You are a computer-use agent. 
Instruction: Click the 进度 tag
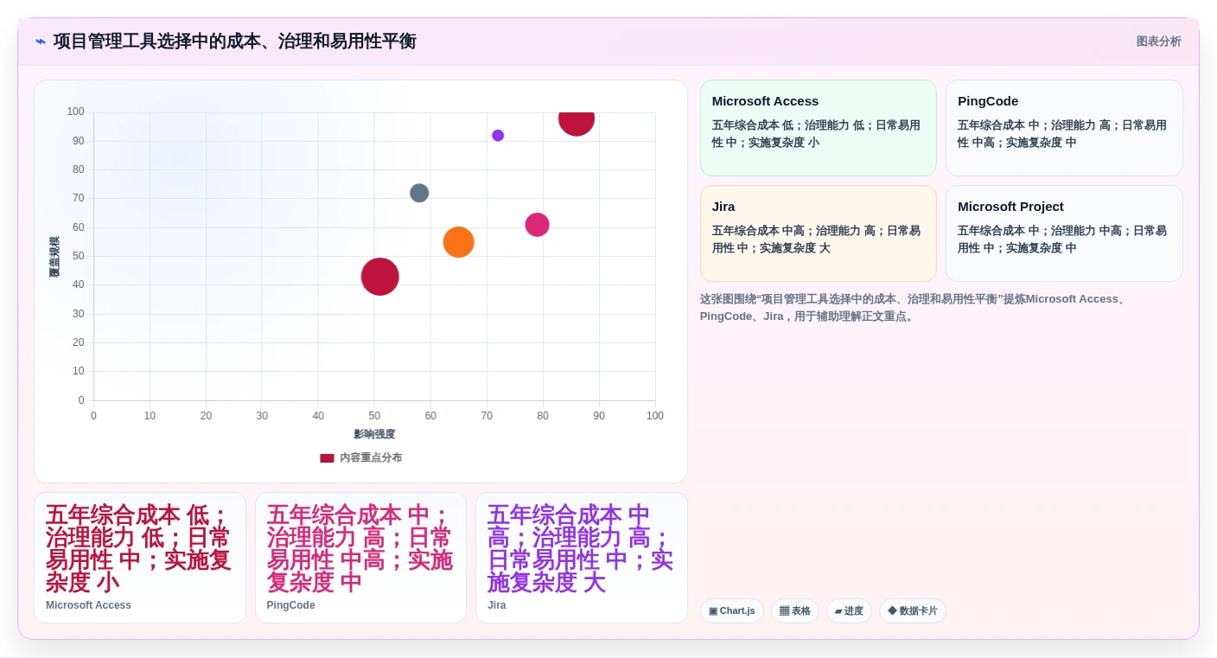coord(849,611)
